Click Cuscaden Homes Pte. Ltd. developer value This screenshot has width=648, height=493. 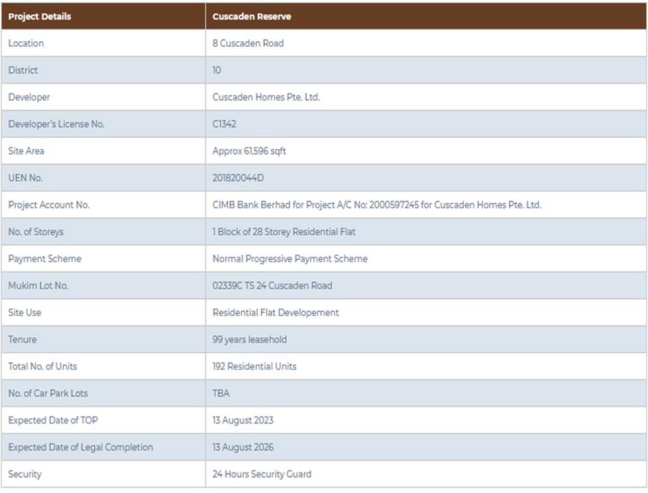266,97
